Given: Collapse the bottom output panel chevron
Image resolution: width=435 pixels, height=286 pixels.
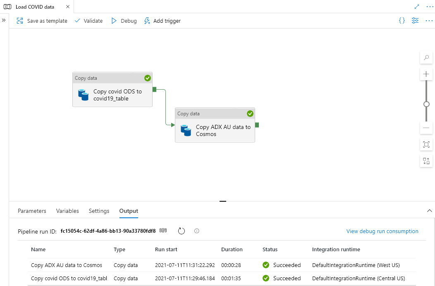Looking at the screenshot, I should (430, 211).
